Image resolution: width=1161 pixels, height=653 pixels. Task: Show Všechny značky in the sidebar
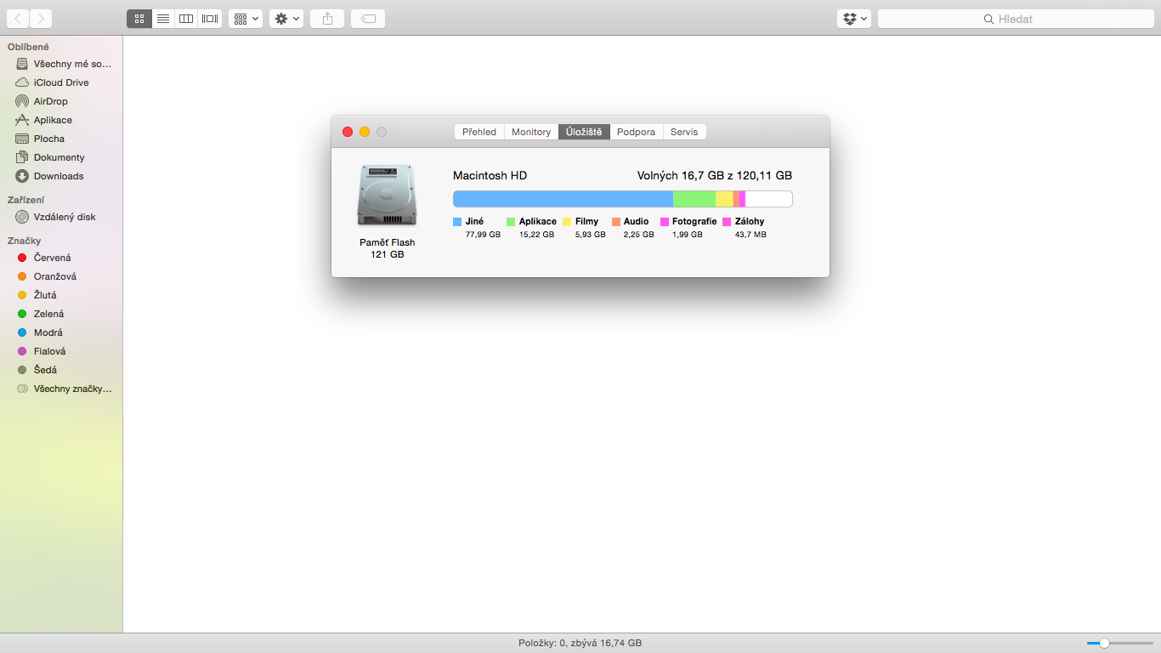point(61,389)
